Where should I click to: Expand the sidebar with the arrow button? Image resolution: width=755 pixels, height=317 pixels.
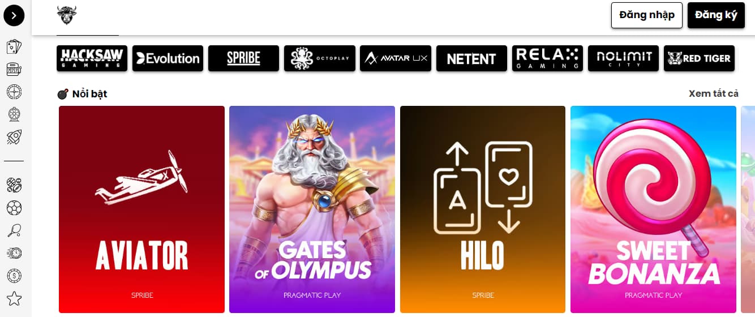coord(14,15)
